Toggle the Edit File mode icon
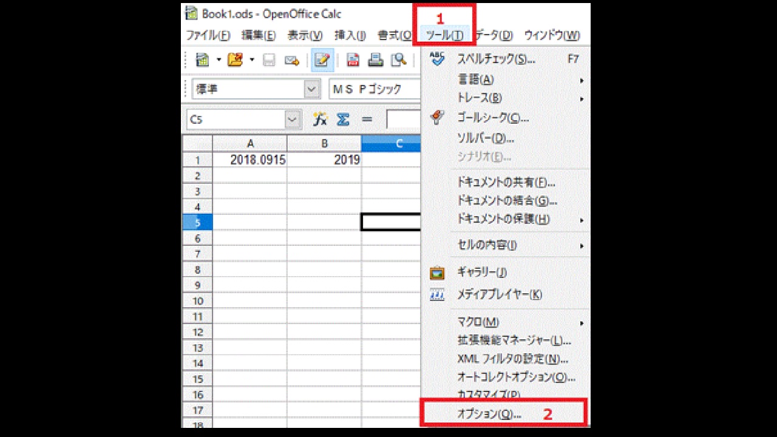The width and height of the screenshot is (777, 437). 322,60
